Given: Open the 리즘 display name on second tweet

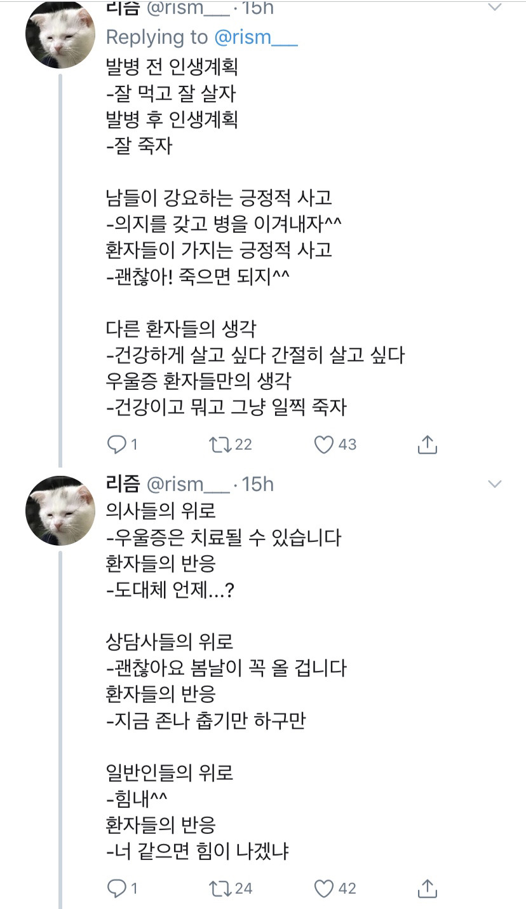Looking at the screenshot, I should pyautogui.click(x=123, y=485).
